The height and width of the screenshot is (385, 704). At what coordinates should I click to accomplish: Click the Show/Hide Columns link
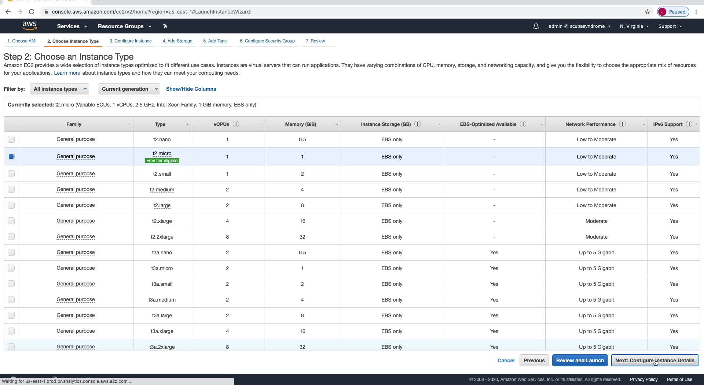click(x=191, y=89)
